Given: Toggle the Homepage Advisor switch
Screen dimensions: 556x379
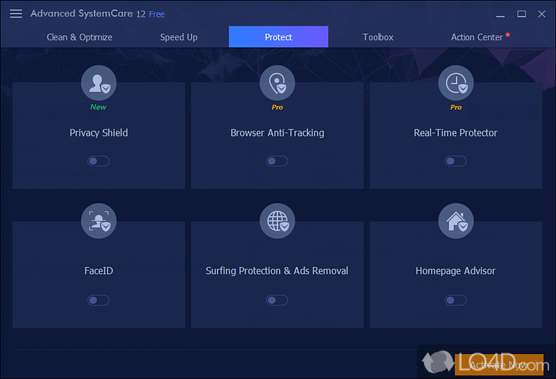Looking at the screenshot, I should click(456, 300).
